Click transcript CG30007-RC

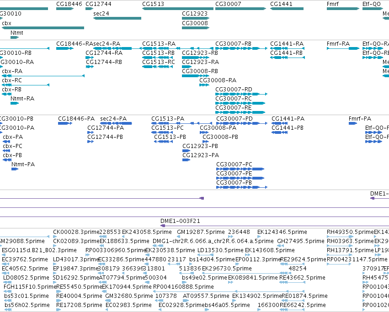coord(240,103)
